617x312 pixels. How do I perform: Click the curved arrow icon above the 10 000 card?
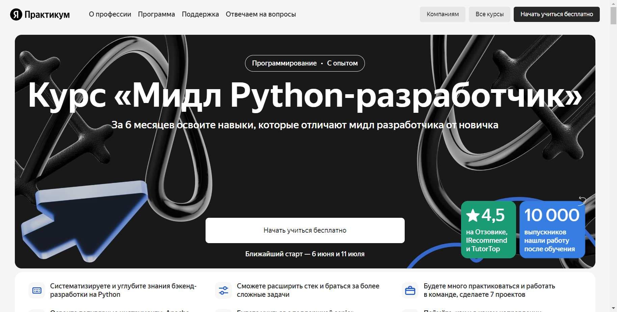582,200
